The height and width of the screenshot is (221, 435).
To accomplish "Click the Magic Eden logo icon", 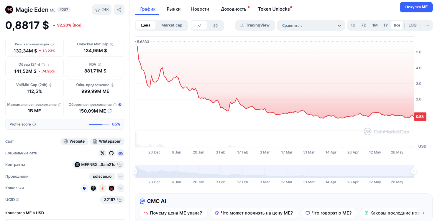I will [x=9, y=10].
